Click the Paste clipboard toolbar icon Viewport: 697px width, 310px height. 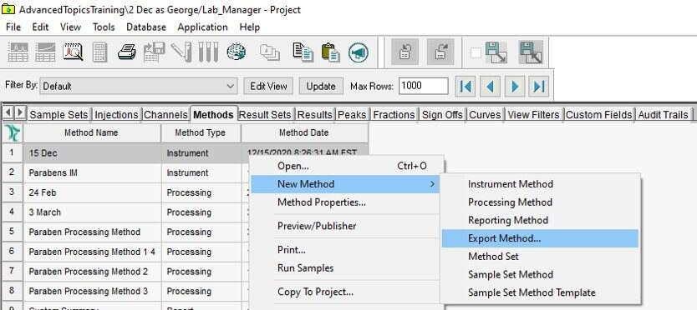click(330, 52)
